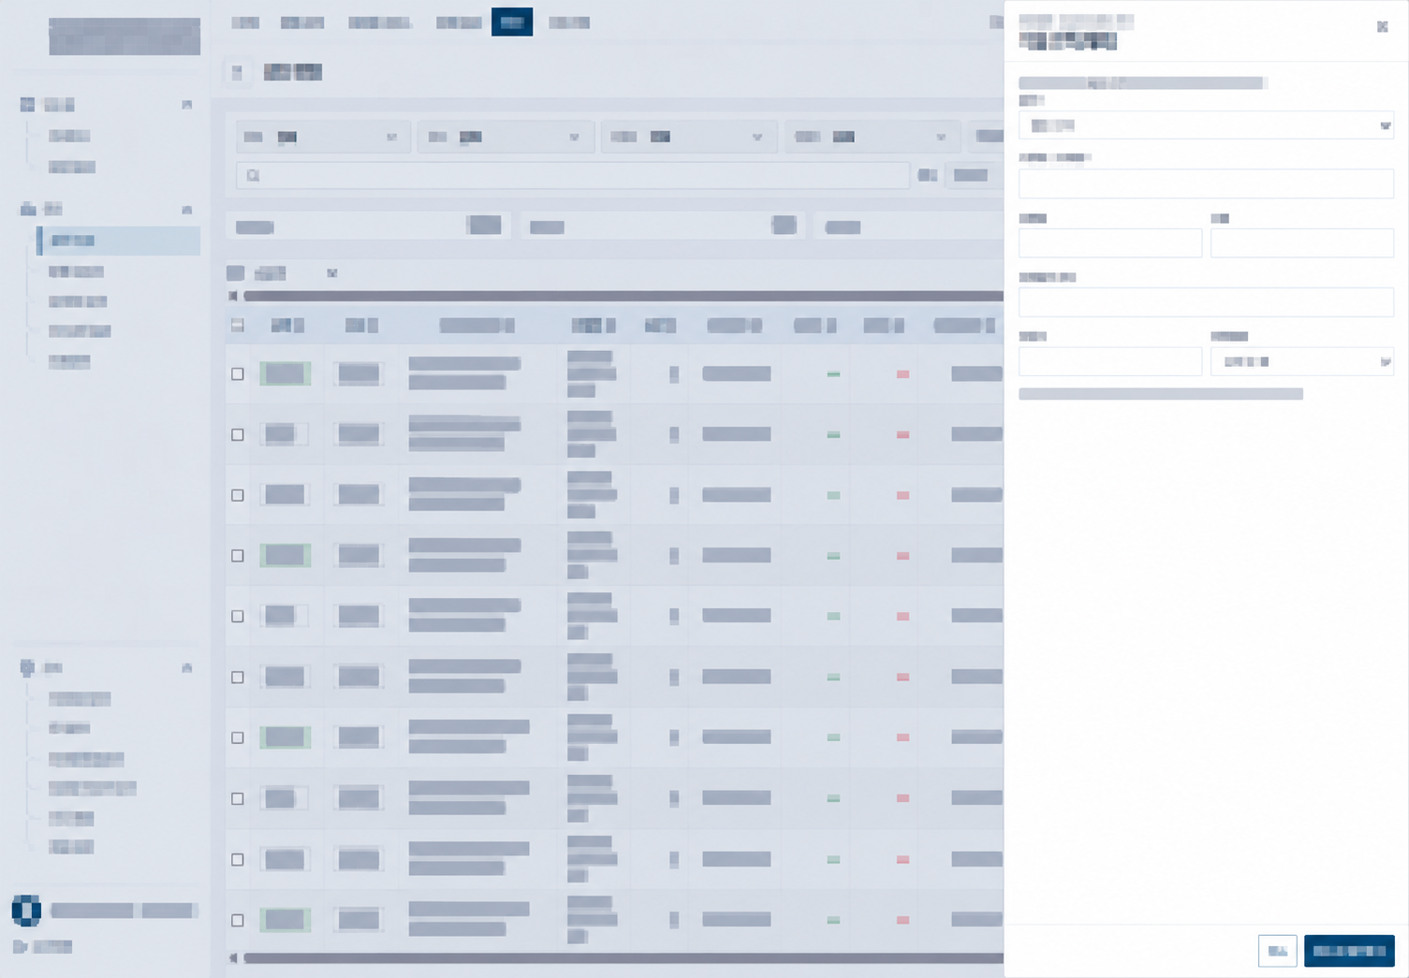
Task: Collapse the lowest sidebar section using its chevron
Action: [x=187, y=668]
